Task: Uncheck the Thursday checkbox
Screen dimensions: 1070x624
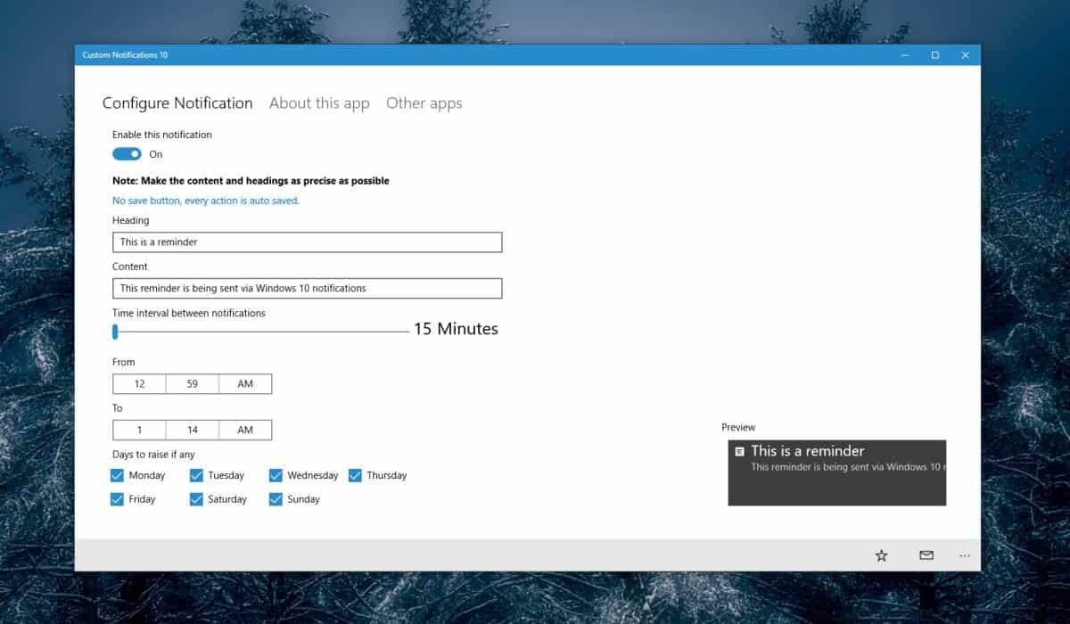Action: (x=355, y=475)
